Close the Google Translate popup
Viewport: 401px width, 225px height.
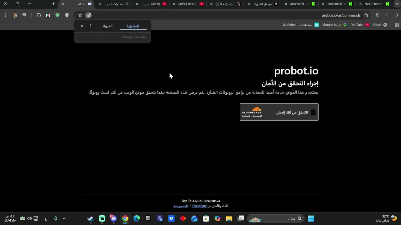click(82, 26)
